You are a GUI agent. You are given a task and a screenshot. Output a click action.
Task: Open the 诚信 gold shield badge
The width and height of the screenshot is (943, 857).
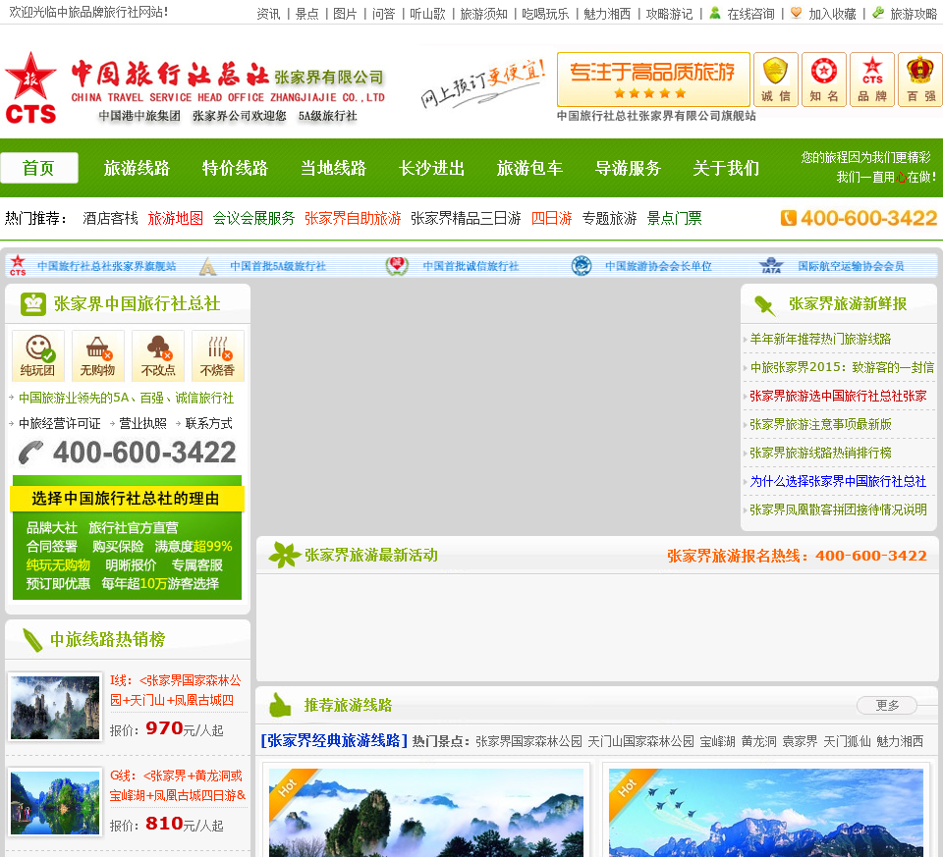point(776,80)
